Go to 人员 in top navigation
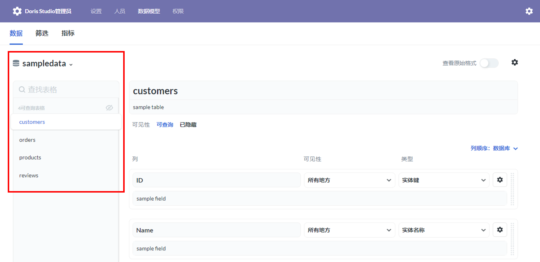 click(x=120, y=11)
